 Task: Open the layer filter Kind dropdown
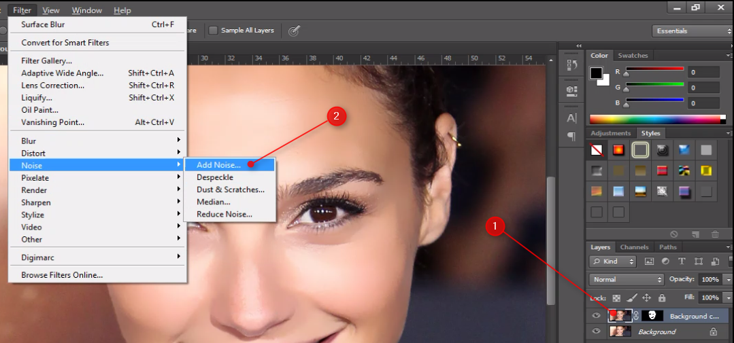(613, 261)
